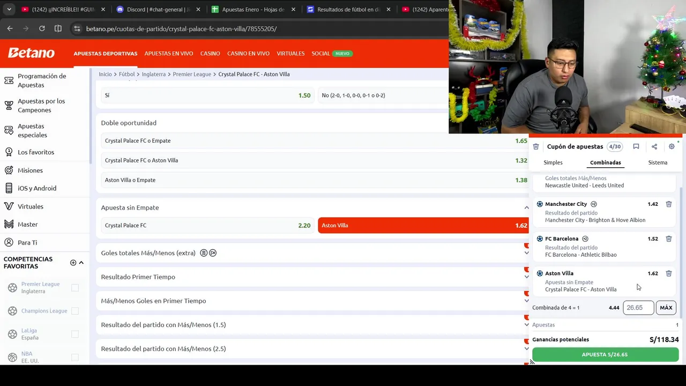
Task: Collapse the Apuesta sin Empate market
Action: pyautogui.click(x=526, y=207)
